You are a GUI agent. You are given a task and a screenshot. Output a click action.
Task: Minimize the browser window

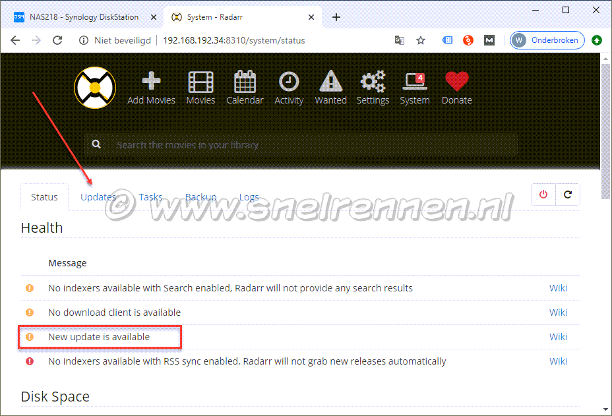coord(535,10)
